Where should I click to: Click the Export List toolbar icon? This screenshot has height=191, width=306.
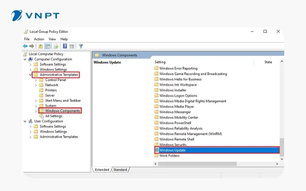56,46
